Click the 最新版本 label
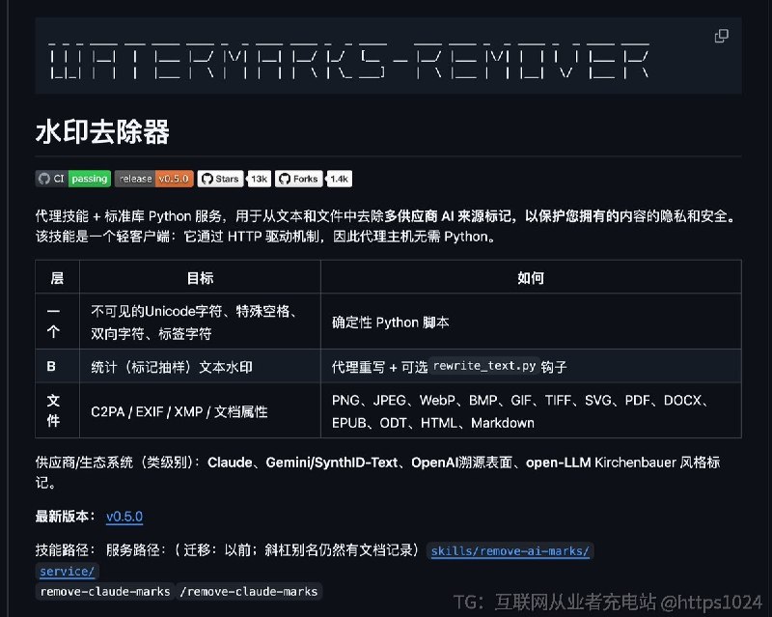This screenshot has width=772, height=617. click(66, 517)
